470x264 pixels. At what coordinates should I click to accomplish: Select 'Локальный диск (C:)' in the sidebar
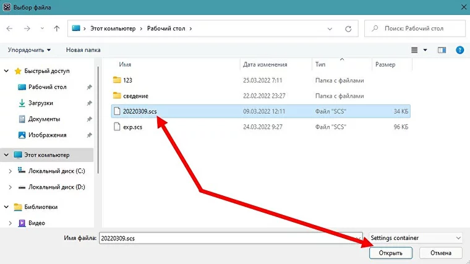point(57,171)
